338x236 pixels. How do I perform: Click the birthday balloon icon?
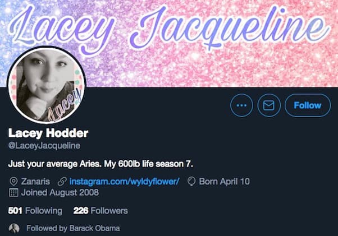[x=191, y=182]
